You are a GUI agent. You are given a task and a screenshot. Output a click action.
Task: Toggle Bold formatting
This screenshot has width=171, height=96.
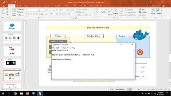pos(29,14)
